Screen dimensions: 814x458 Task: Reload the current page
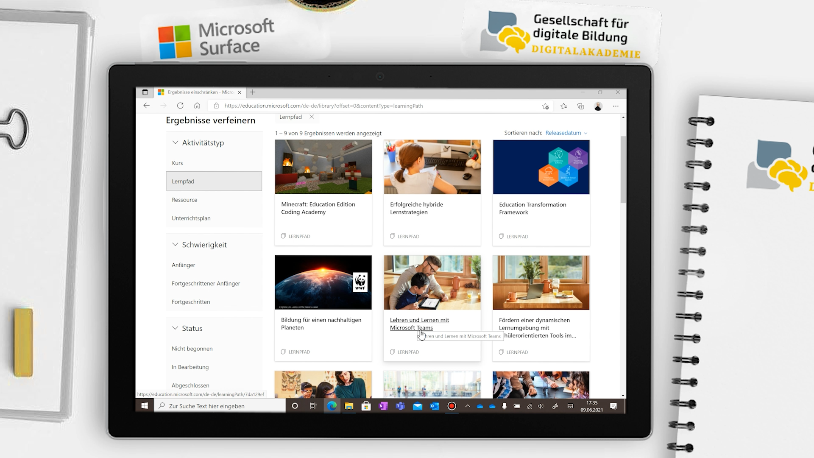(x=180, y=106)
